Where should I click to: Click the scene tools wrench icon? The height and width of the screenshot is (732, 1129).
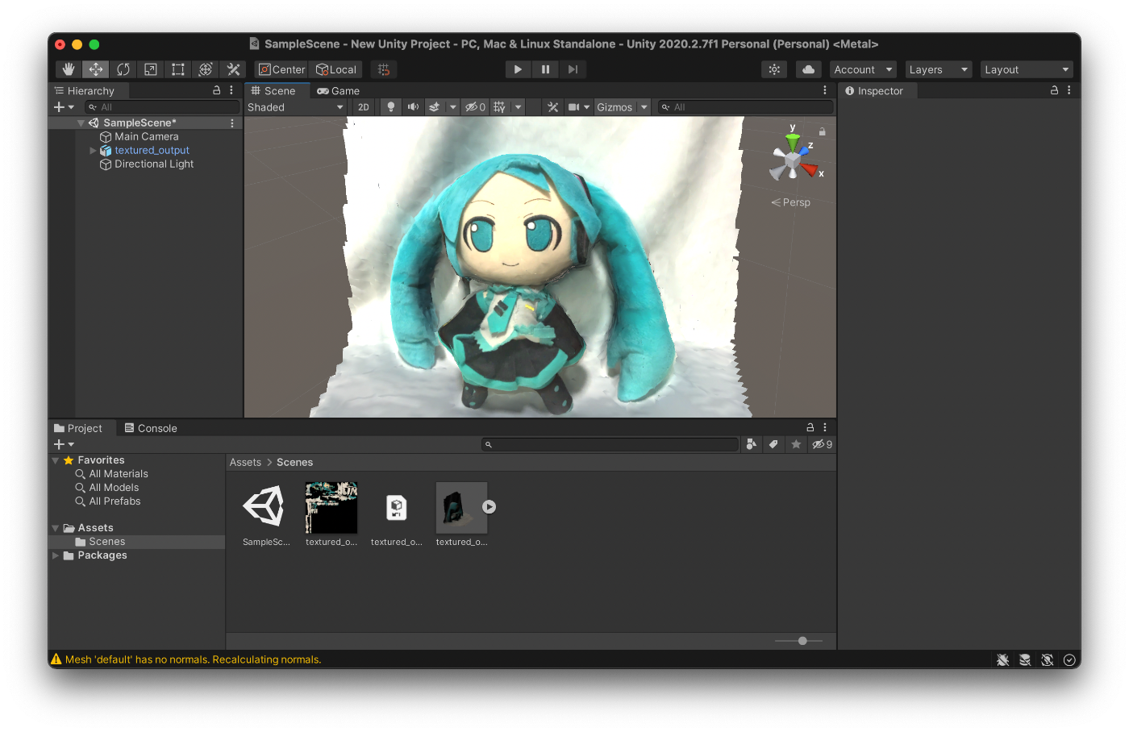pyautogui.click(x=552, y=107)
